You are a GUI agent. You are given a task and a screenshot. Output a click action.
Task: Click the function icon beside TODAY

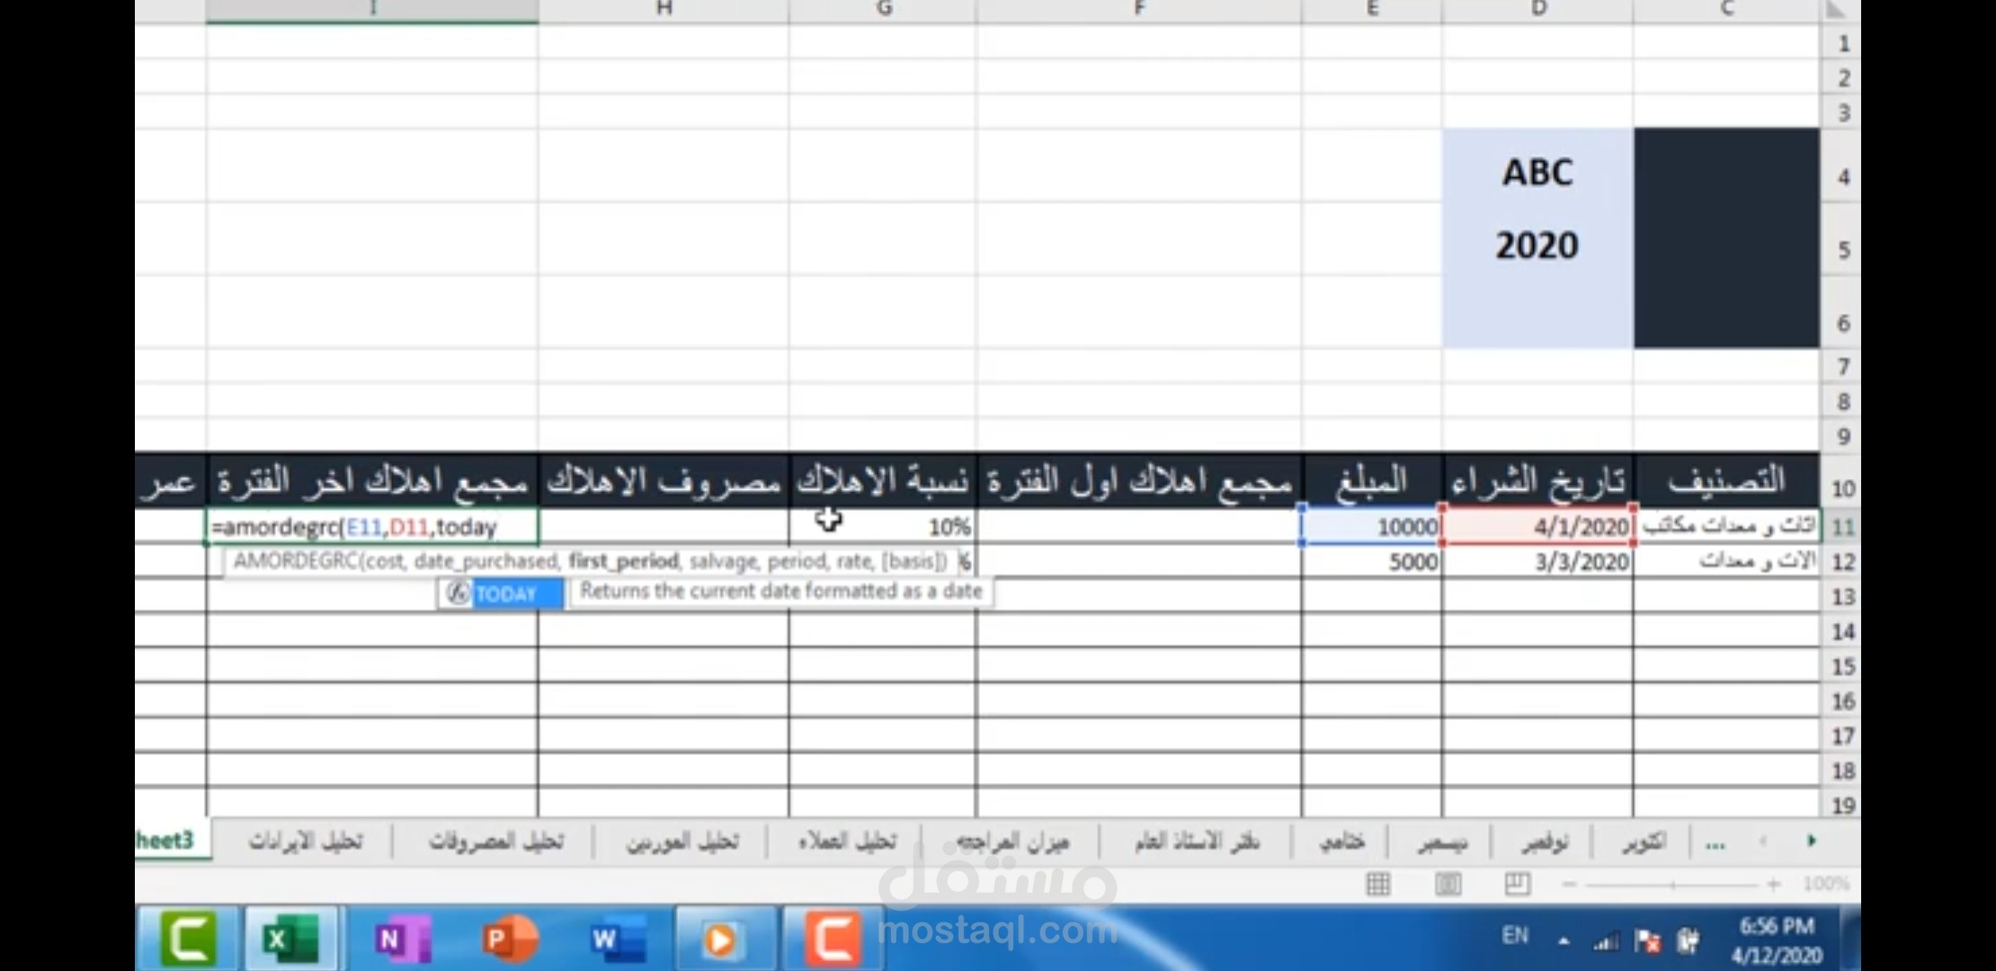[459, 593]
